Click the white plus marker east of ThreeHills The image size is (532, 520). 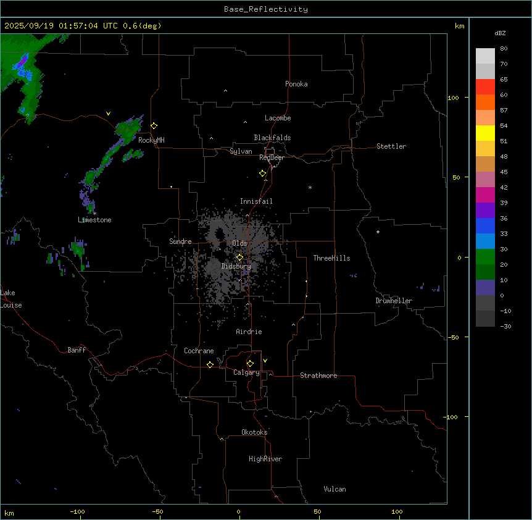point(378,232)
